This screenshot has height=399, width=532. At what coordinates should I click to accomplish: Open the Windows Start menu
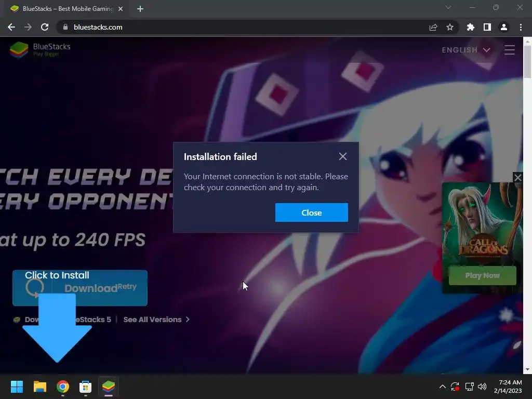[17, 387]
